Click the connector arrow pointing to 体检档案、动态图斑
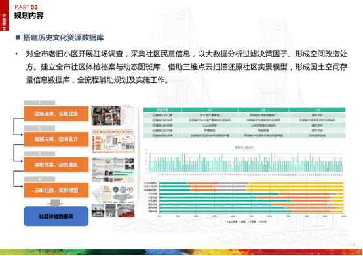The image size is (363, 256). [x=18, y=153]
